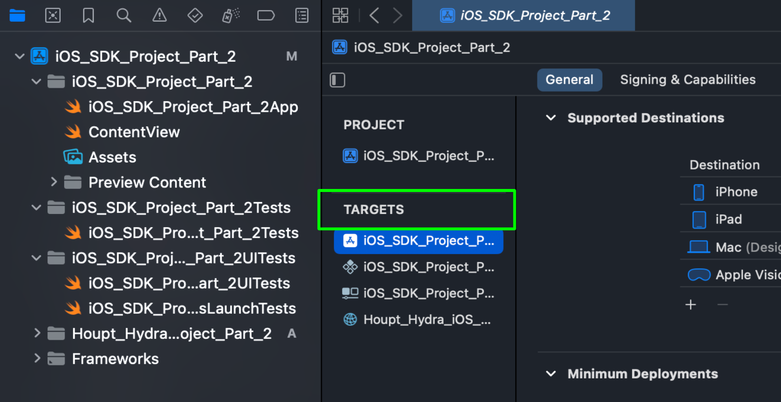Open the Breakpoint navigator
Screen dimensions: 781x402
point(266,16)
